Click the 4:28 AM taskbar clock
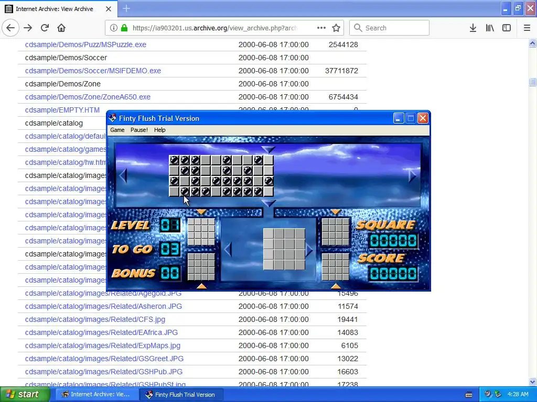Viewport: 537px width, 402px height. [518, 395]
